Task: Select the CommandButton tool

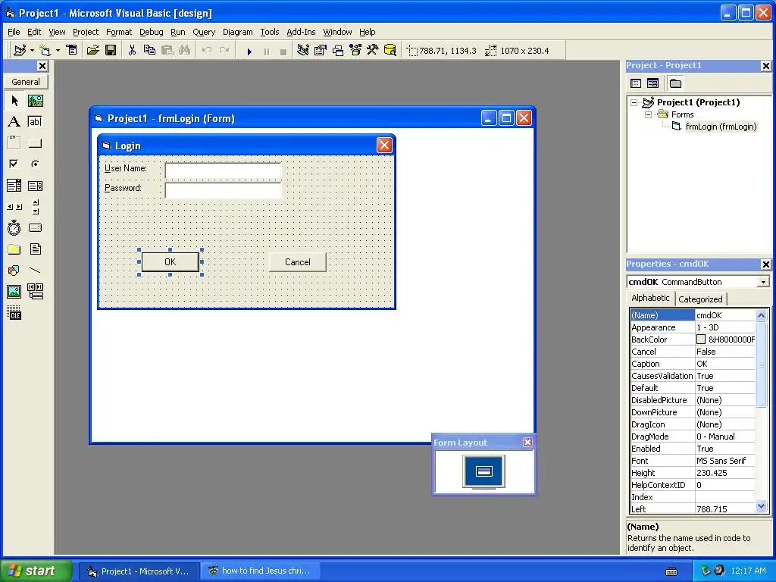Action: 35,143
